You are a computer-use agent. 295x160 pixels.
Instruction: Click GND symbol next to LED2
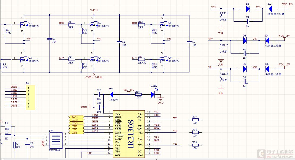(160, 98)
